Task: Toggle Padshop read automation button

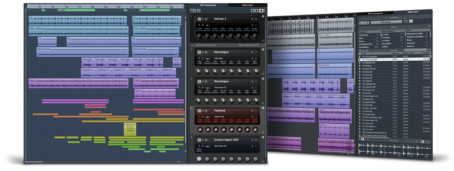Action: [199, 117]
